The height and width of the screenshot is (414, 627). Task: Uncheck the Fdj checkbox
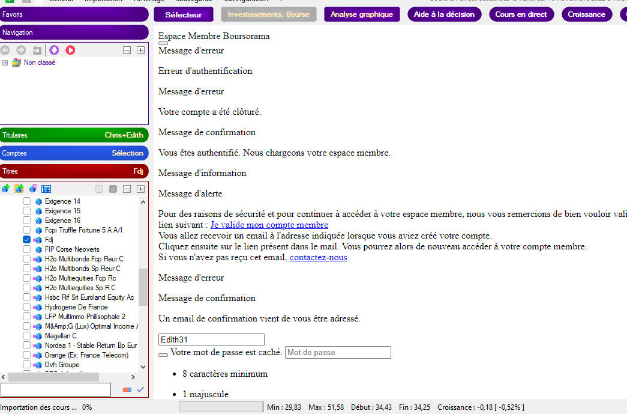[x=26, y=240]
